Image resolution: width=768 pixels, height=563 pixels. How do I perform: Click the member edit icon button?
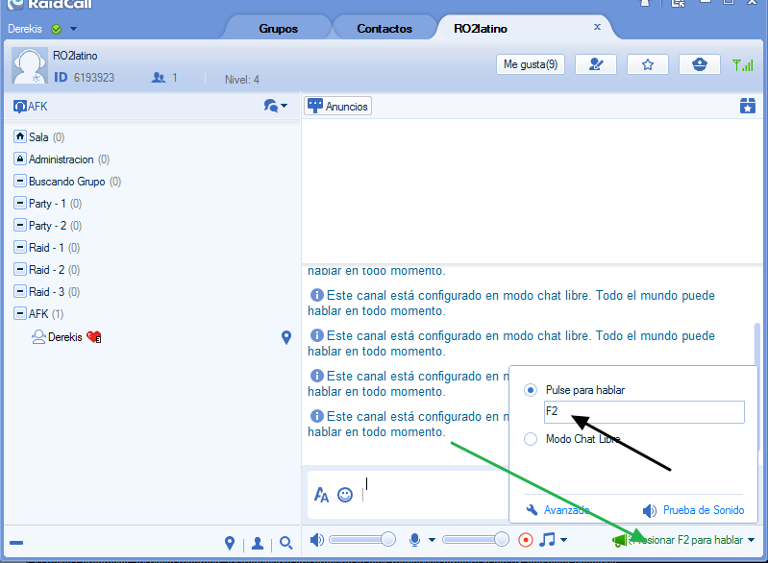[x=596, y=64]
